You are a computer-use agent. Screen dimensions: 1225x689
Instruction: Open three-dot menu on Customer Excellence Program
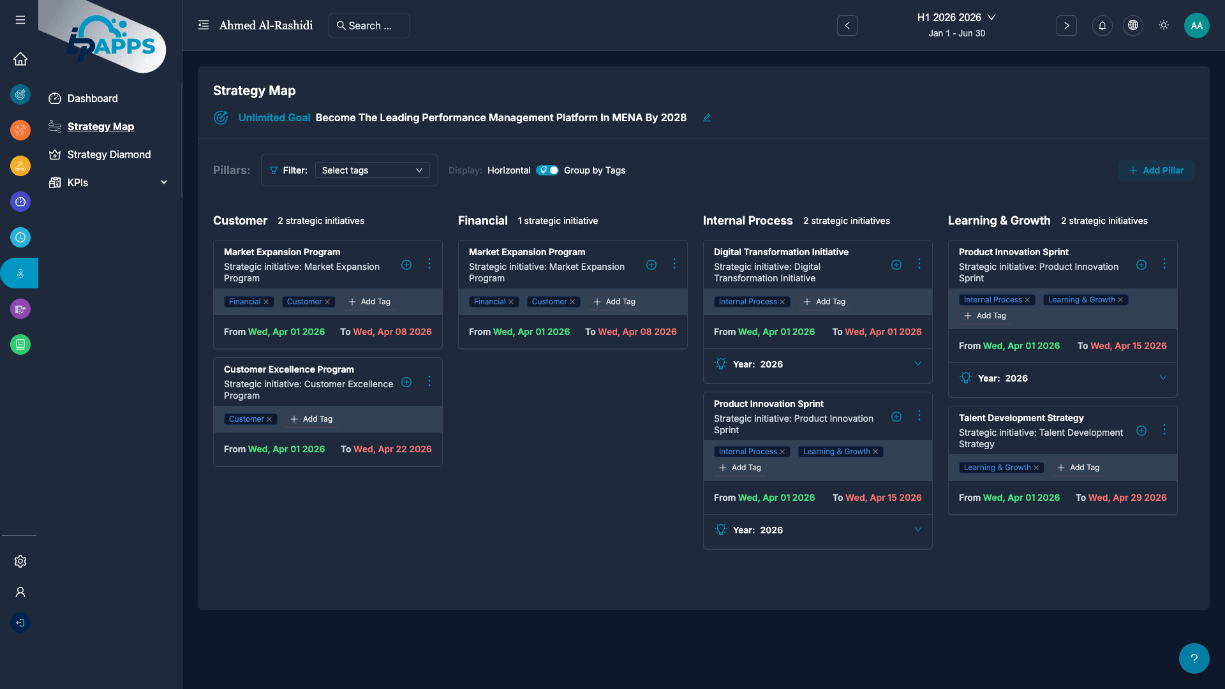tap(429, 382)
